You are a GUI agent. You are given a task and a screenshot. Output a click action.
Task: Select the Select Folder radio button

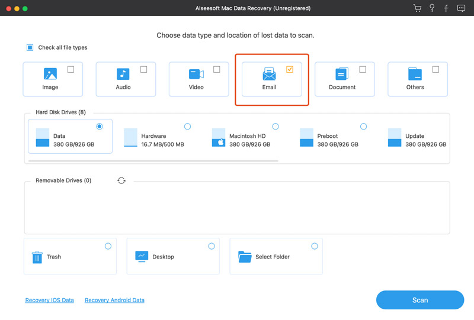tap(315, 246)
